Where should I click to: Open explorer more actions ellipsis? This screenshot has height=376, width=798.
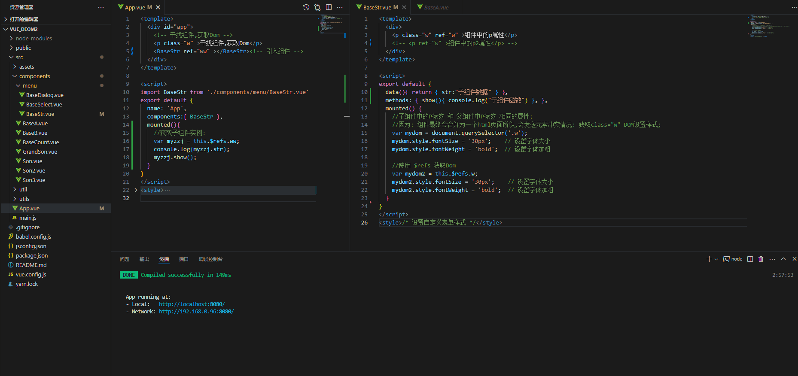101,7
